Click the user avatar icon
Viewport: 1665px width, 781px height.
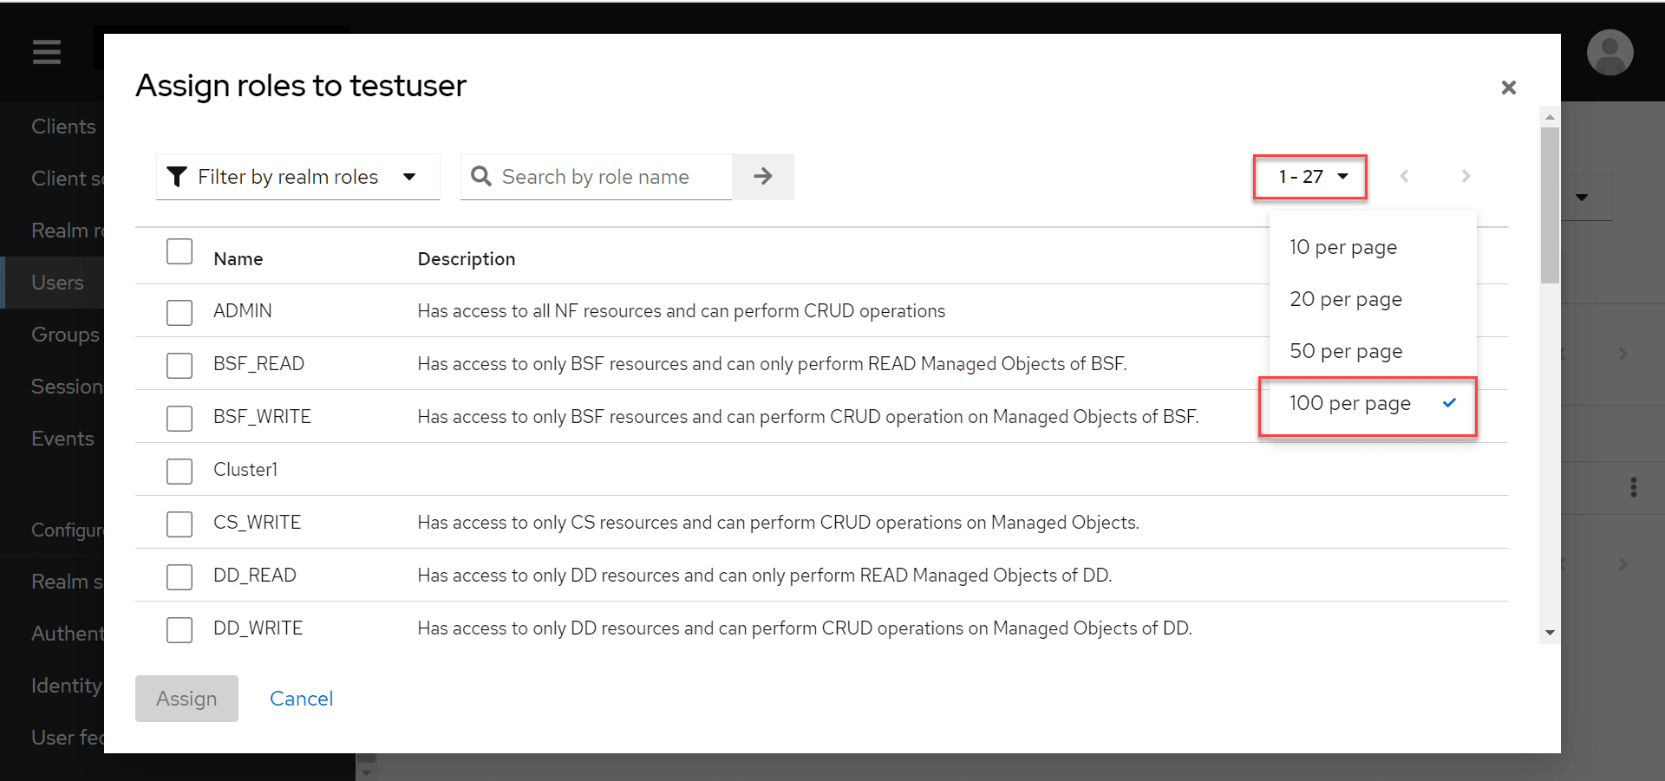click(1609, 52)
